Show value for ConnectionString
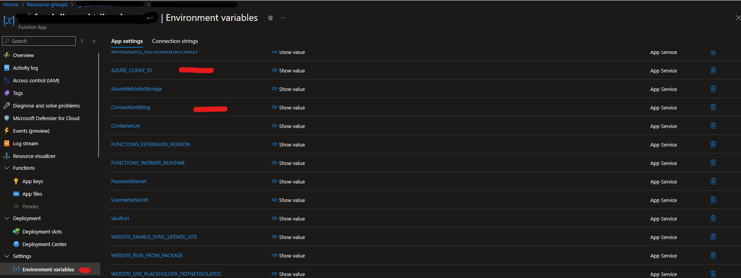The width and height of the screenshot is (741, 278). point(288,107)
